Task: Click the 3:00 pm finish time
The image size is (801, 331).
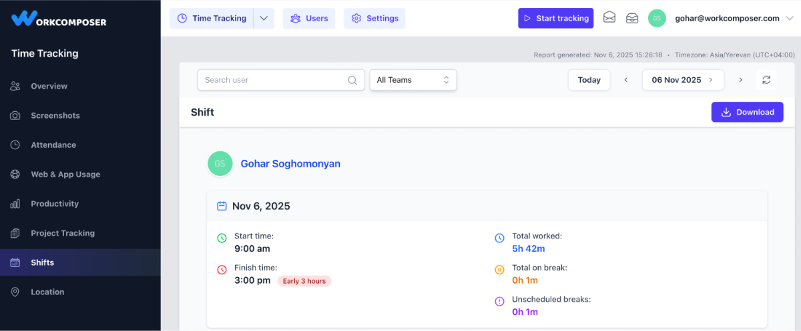Action: (252, 280)
